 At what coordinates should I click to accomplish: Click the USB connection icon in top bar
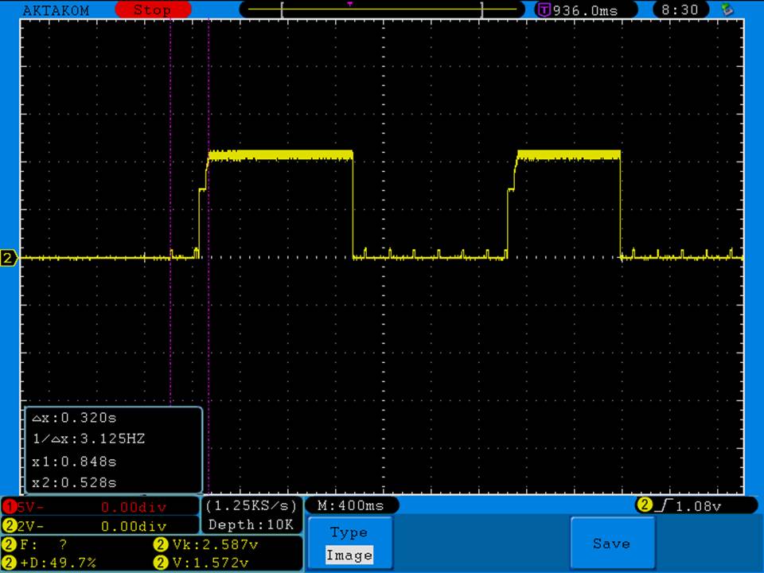click(x=726, y=10)
